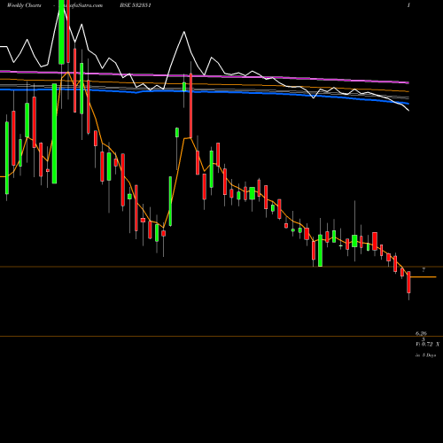Click the '6.26' price value
The image size is (443, 443).
click(x=421, y=333)
